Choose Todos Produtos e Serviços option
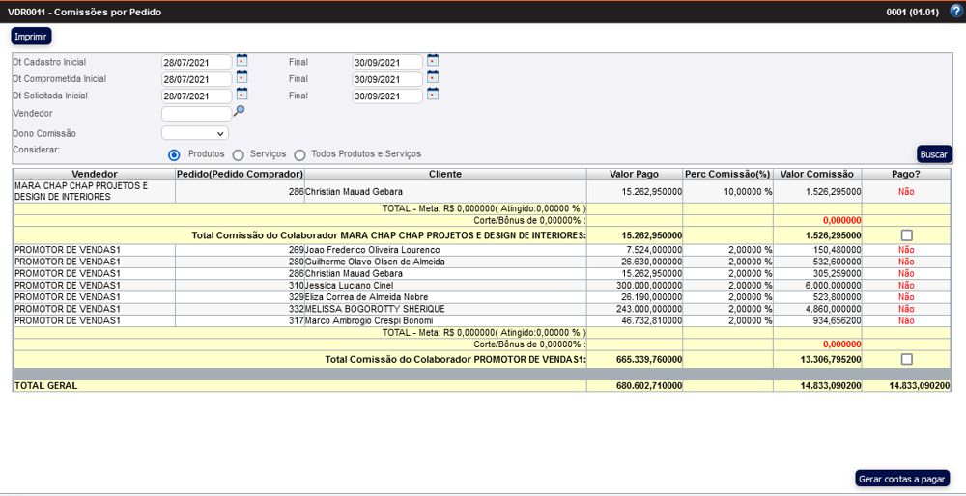Screen dimensions: 966x496 coord(299,154)
